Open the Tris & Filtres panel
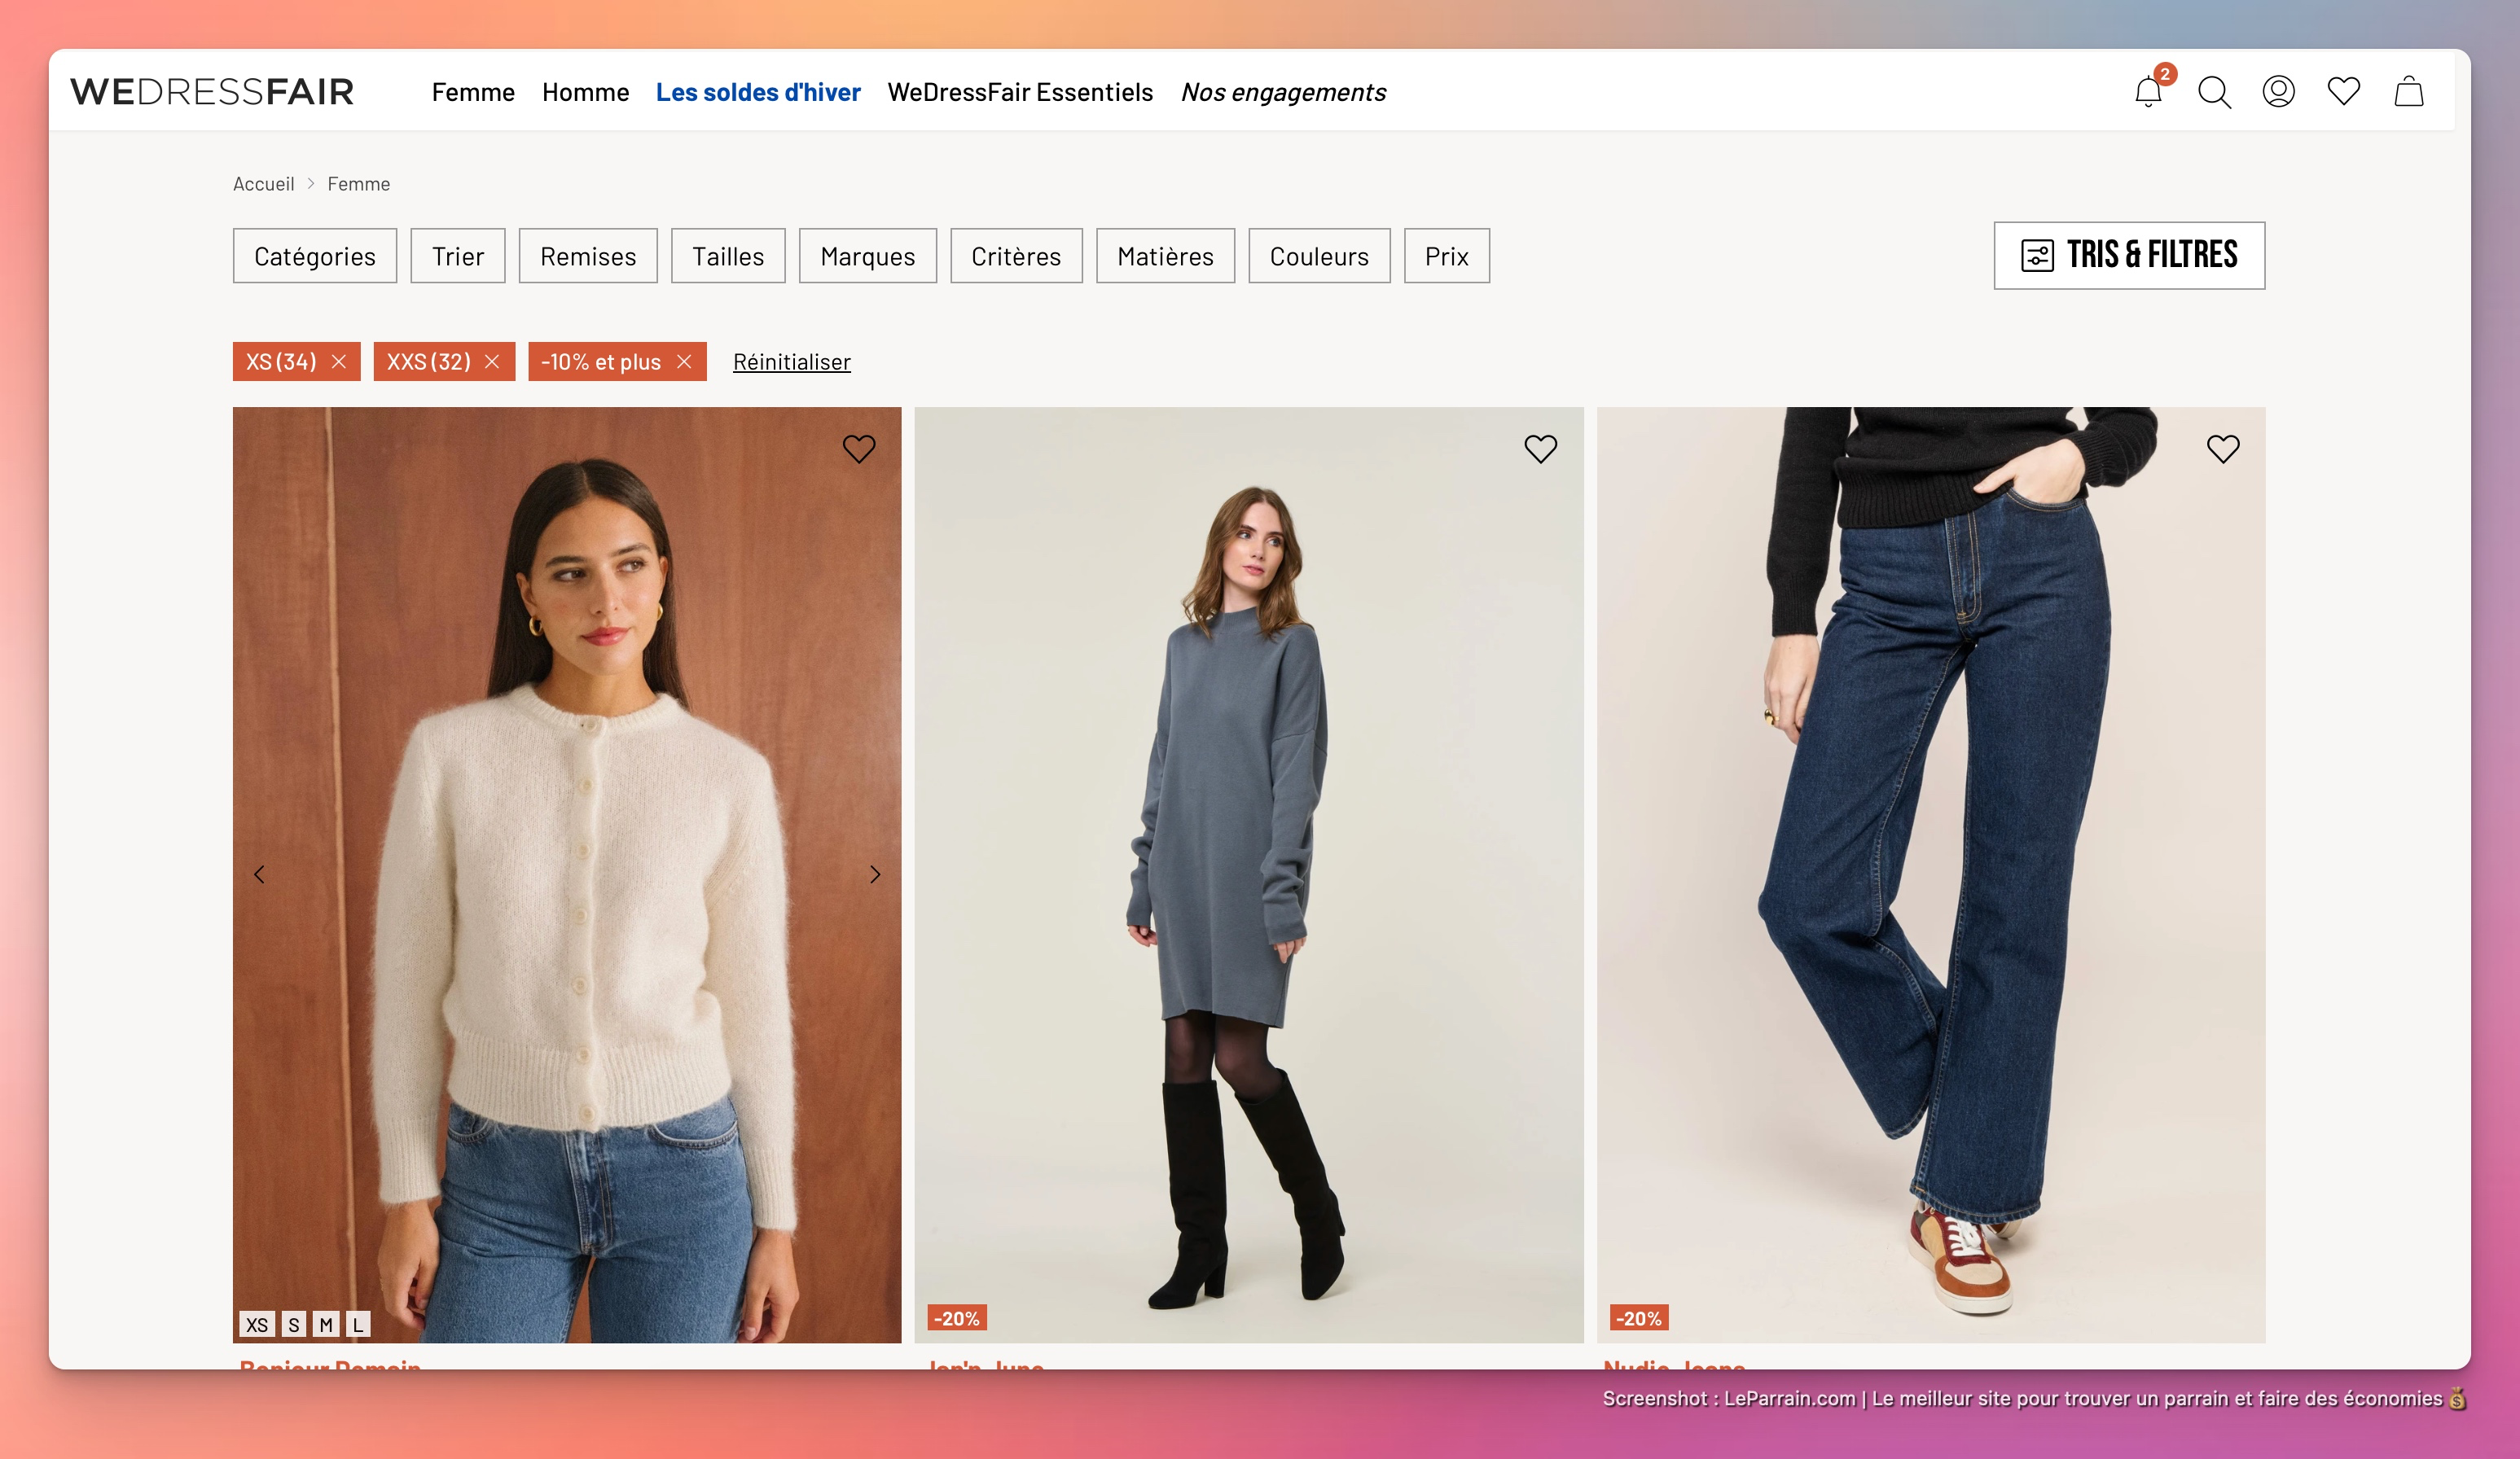Screen dimensions: 2520x1459 click(2128, 255)
